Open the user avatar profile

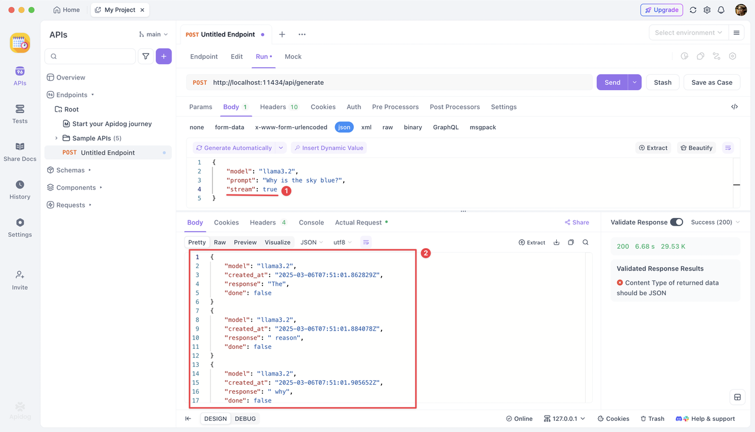click(741, 10)
